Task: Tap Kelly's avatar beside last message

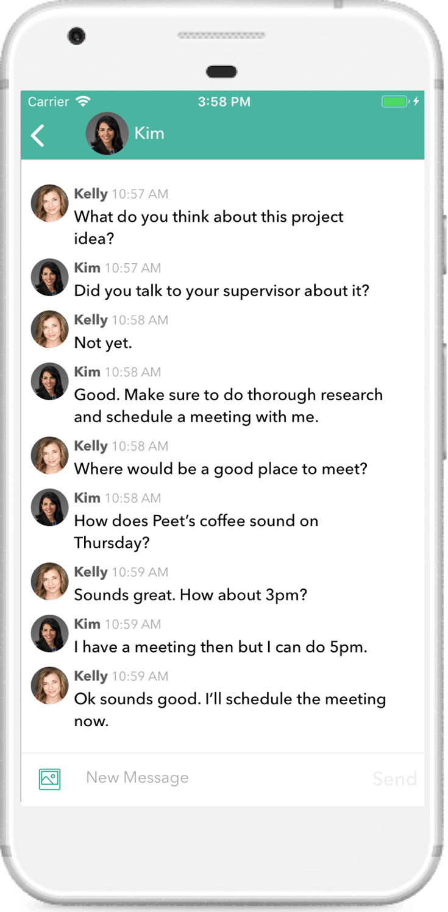Action: (49, 686)
